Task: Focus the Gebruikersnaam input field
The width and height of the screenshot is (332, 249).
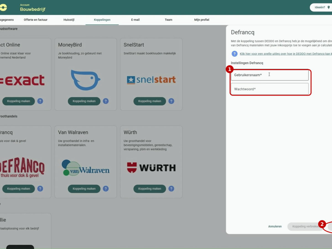Action: [x=270, y=75]
